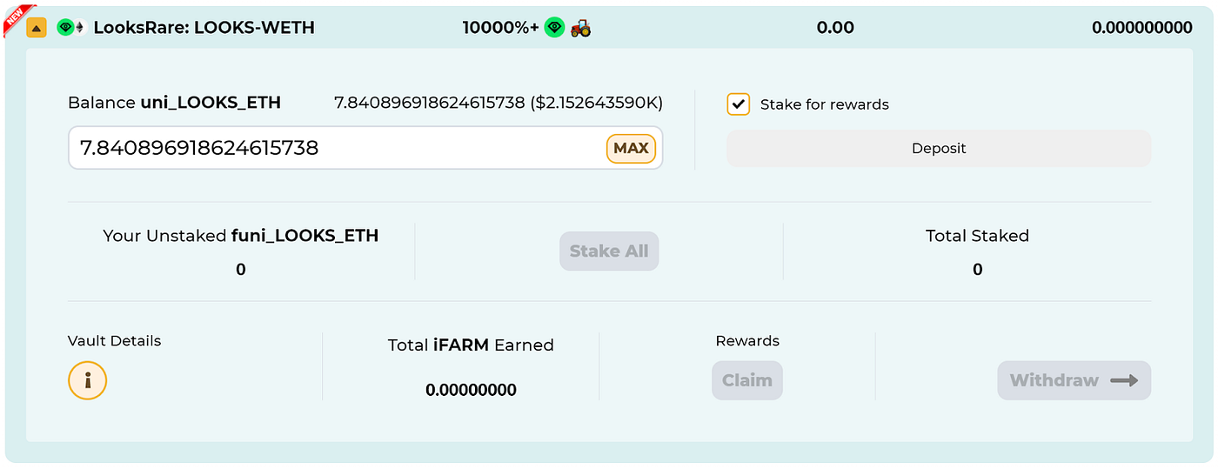Click the Rewards label

pos(747,341)
